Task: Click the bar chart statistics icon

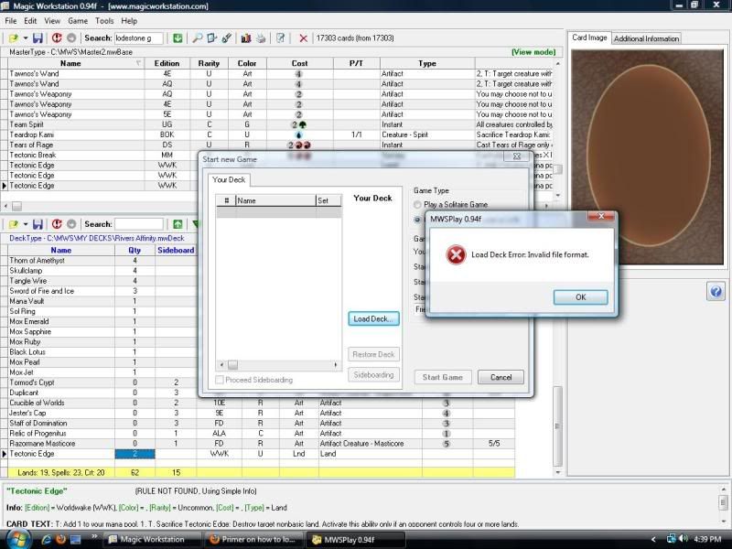Action: pos(246,38)
